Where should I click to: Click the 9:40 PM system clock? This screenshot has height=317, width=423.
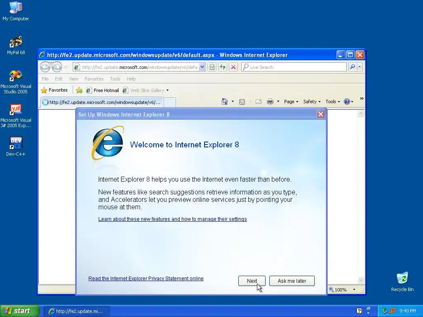[408, 311]
